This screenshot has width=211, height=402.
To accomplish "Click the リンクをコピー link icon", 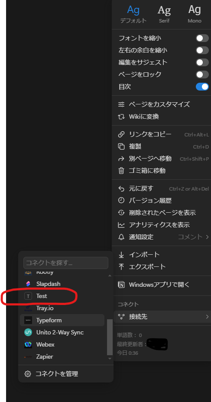I will click(121, 134).
